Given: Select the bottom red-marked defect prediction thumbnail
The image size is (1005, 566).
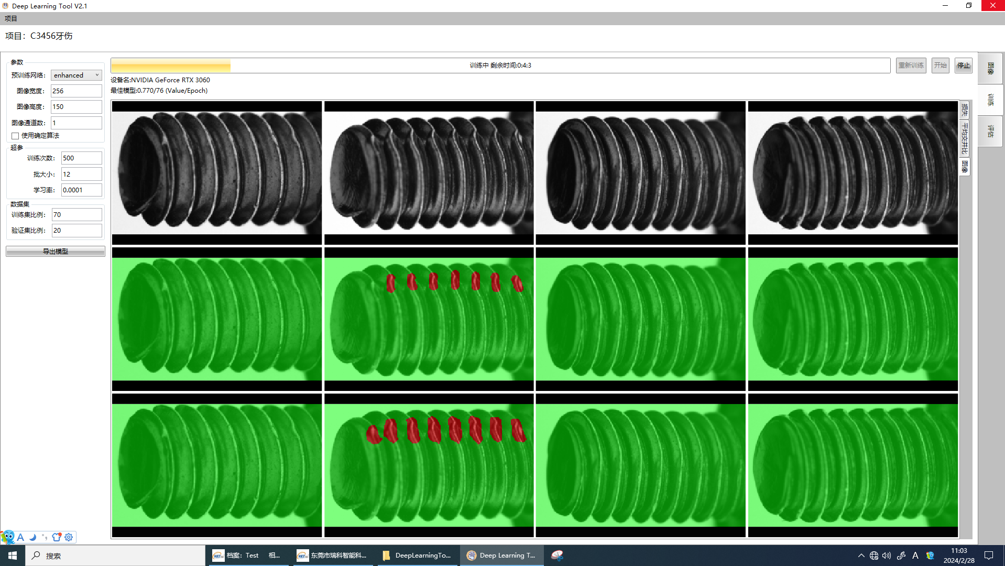Looking at the screenshot, I should [x=429, y=465].
